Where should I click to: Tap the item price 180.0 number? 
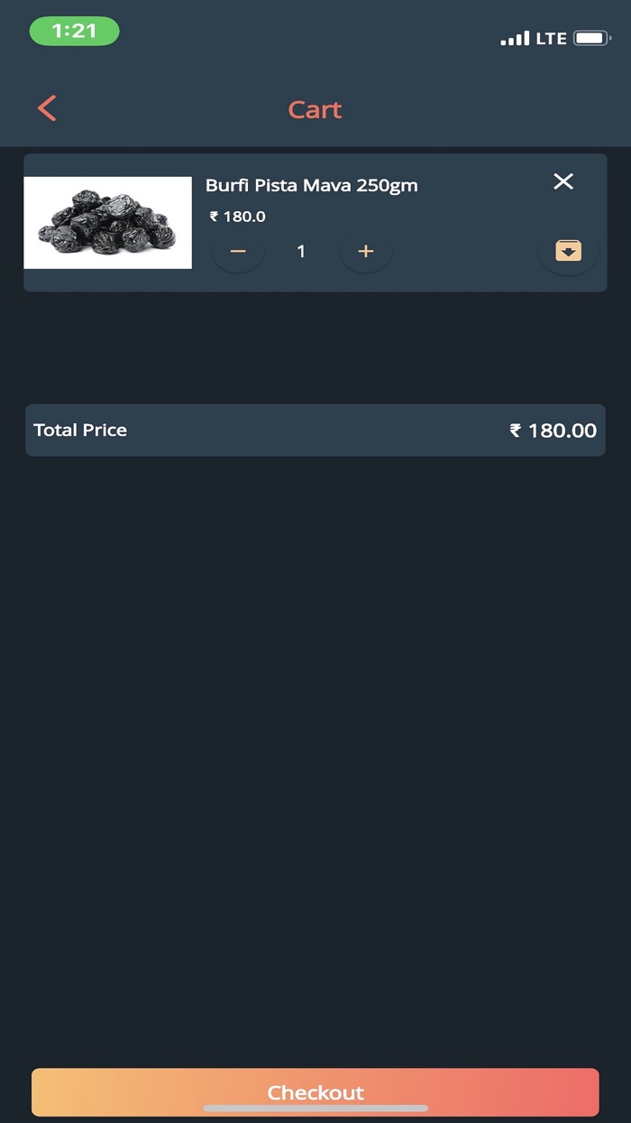(x=244, y=217)
